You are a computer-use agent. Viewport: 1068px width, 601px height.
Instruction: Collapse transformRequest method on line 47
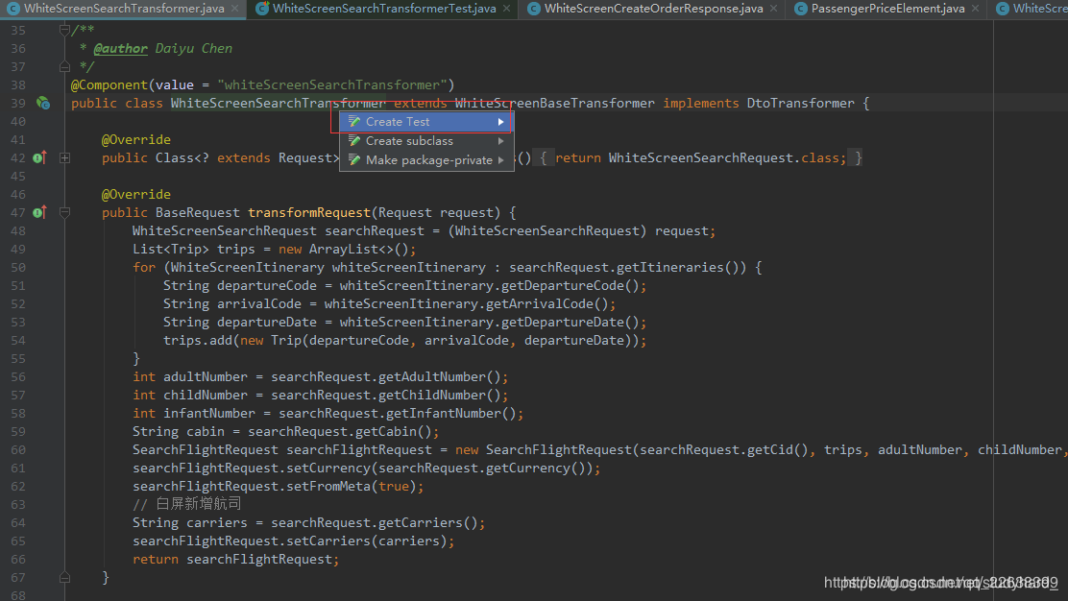click(x=64, y=212)
